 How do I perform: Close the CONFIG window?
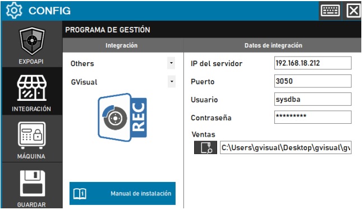353,11
